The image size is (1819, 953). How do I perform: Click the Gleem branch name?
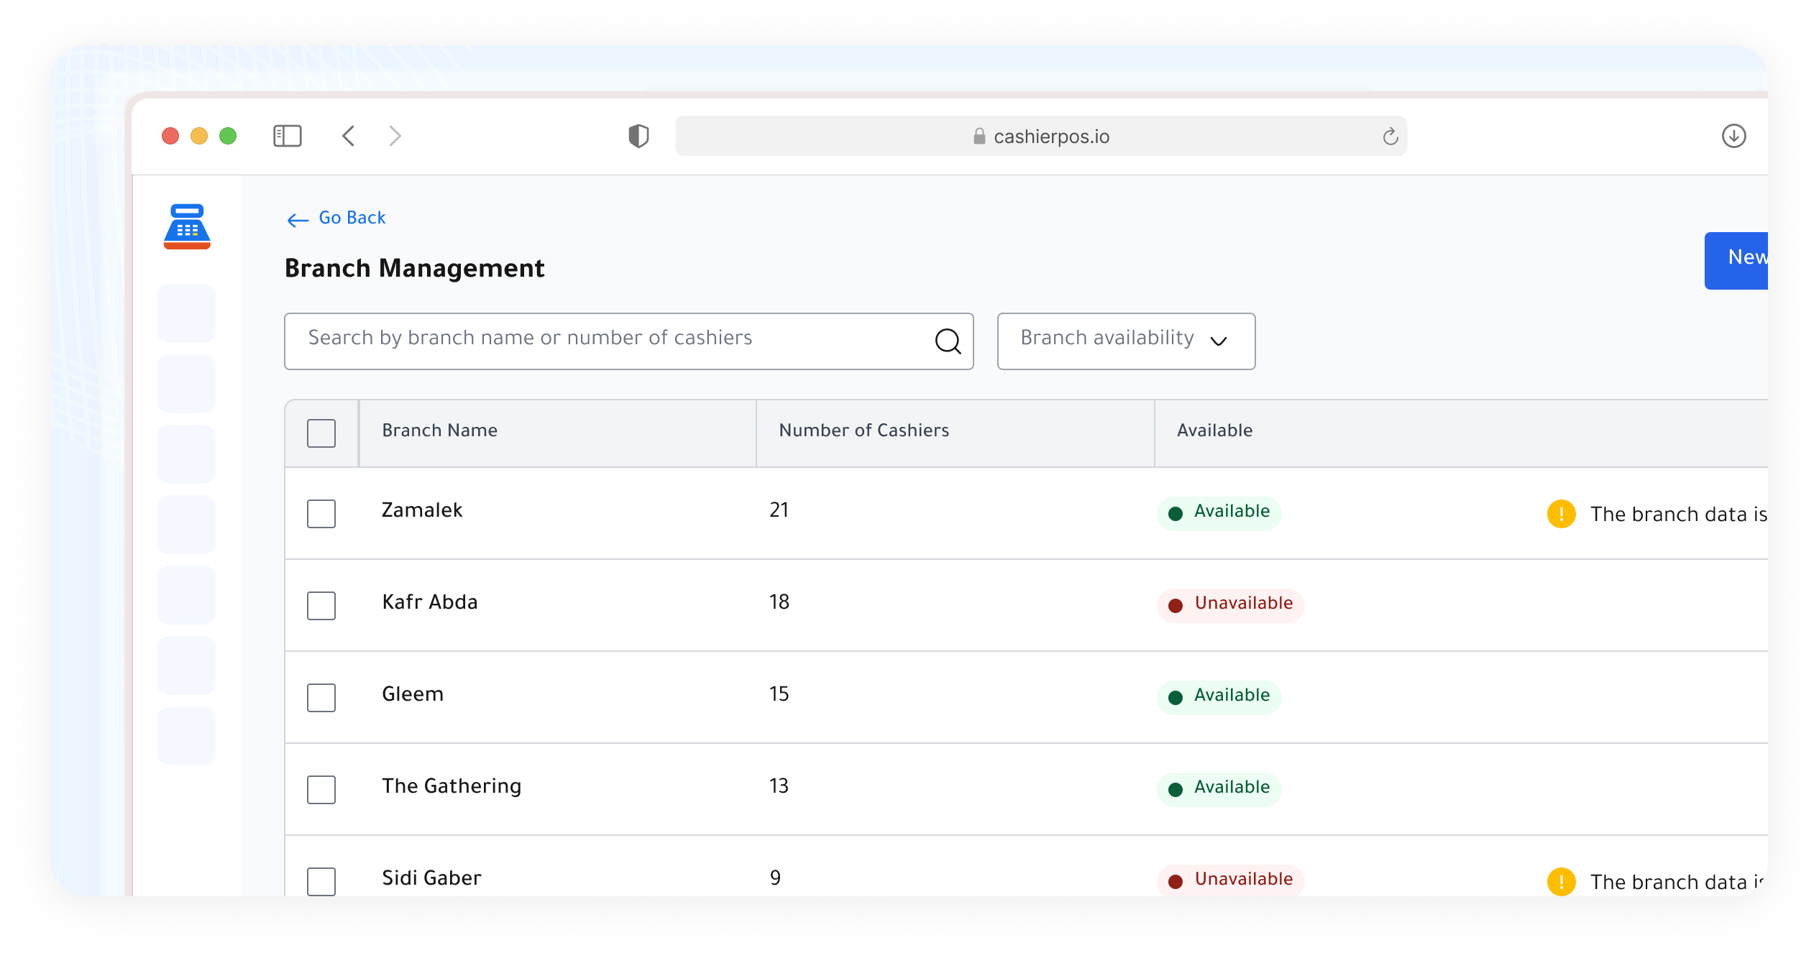click(x=413, y=694)
